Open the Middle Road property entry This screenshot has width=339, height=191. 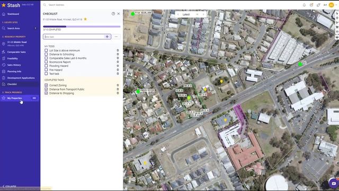17,44
